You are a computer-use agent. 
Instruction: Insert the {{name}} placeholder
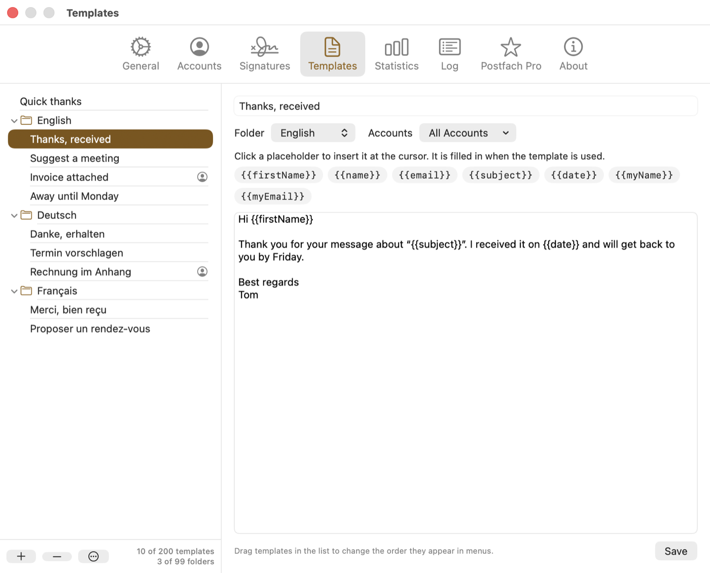pyautogui.click(x=358, y=175)
